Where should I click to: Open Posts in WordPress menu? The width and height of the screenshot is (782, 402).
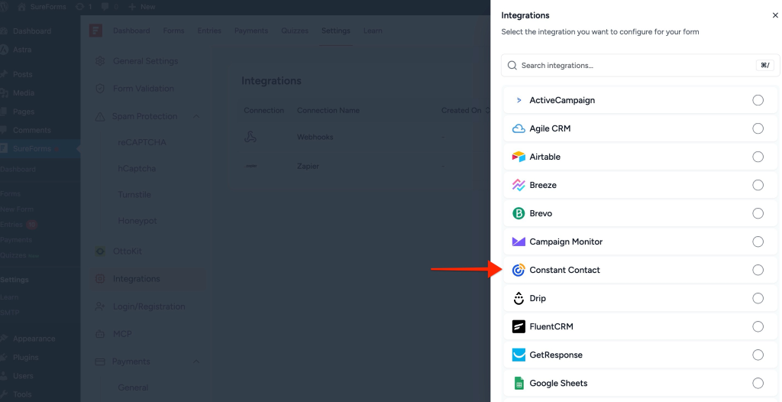tap(22, 74)
